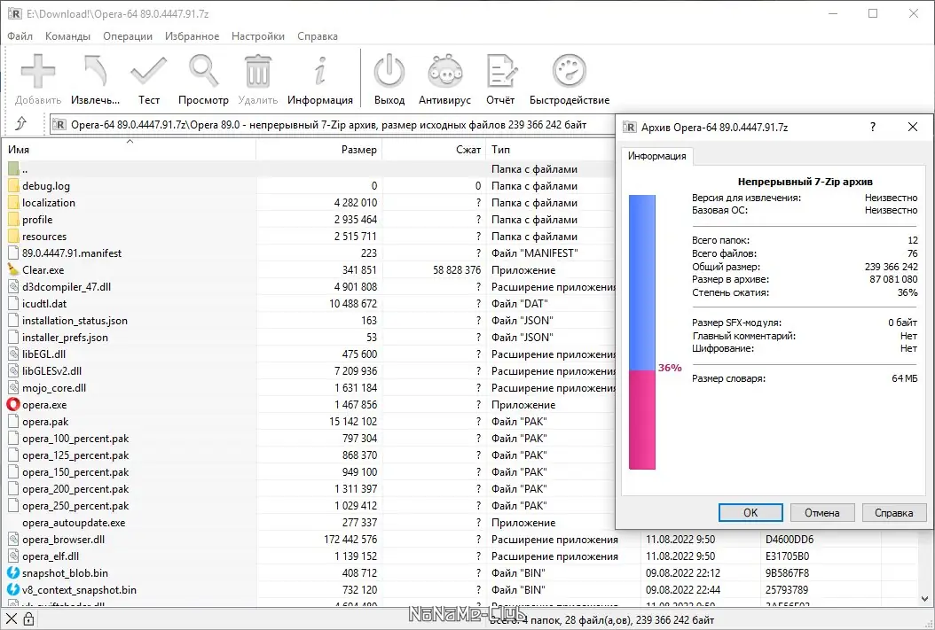
Task: Open the Избранное menu
Action: tap(192, 36)
